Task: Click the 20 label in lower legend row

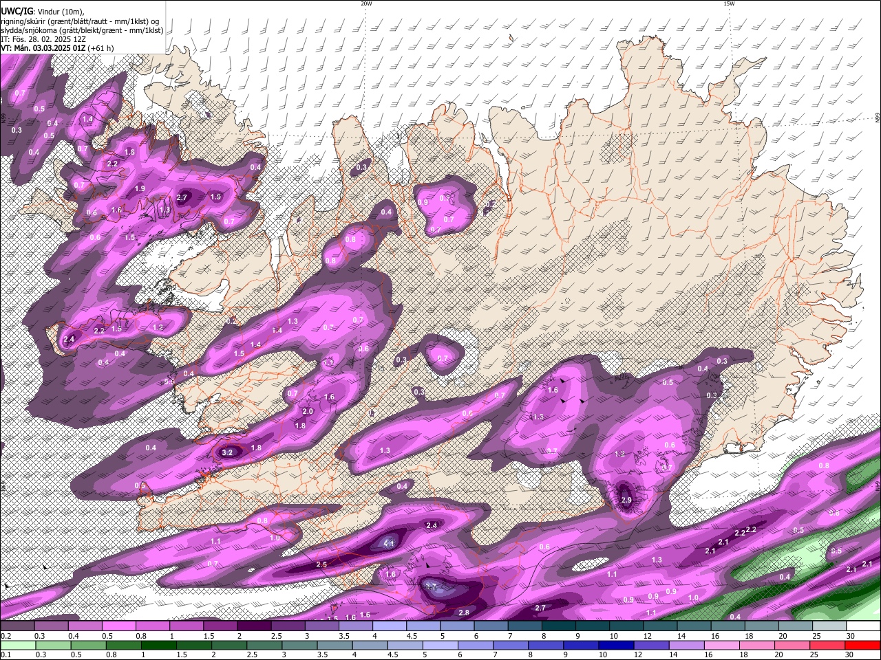Action: click(778, 654)
